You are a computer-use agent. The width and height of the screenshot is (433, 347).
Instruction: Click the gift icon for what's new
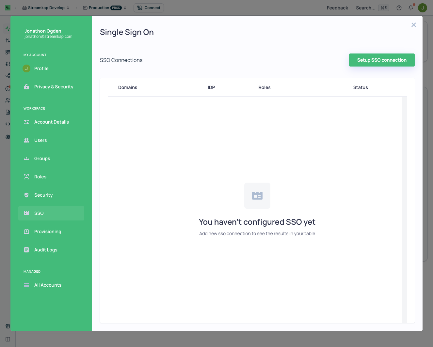coord(8,326)
